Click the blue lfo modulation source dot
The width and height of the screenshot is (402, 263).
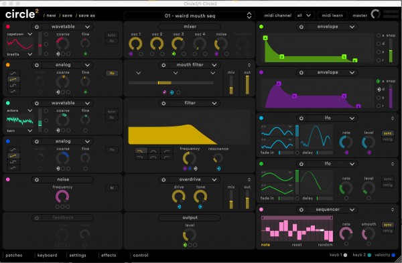pos(261,118)
